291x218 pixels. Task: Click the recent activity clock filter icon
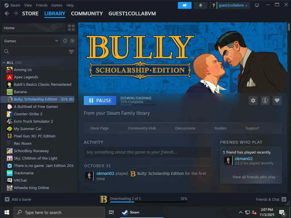click(65, 41)
